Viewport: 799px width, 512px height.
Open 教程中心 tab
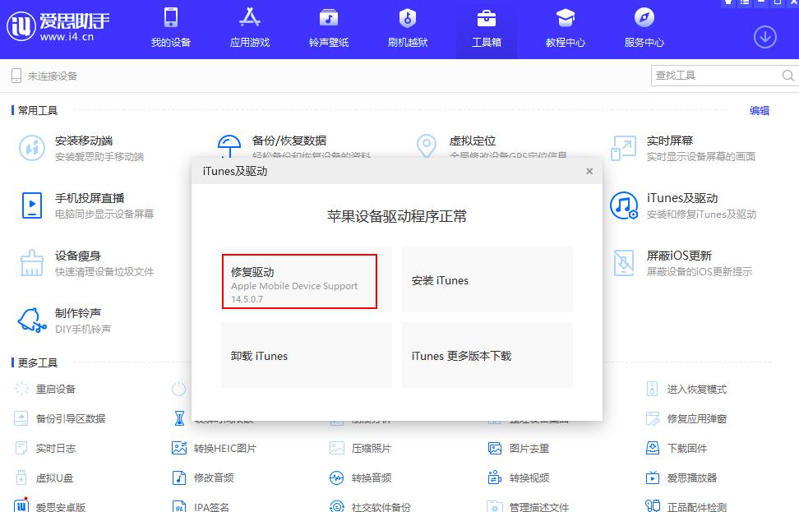[565, 28]
